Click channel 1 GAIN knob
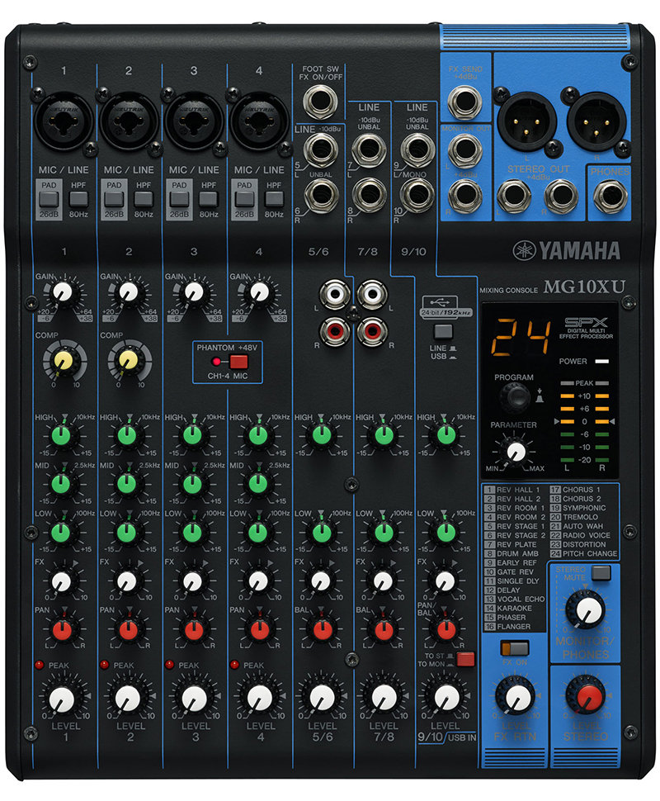The height and width of the screenshot is (801, 660). click(x=63, y=292)
